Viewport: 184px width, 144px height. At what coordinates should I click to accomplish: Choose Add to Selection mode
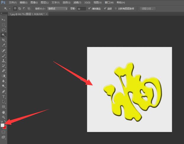[20, 9]
